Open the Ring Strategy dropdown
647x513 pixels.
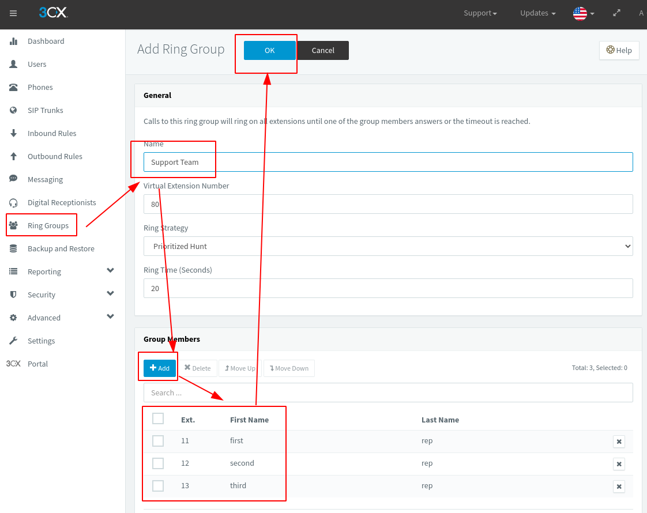coord(388,246)
